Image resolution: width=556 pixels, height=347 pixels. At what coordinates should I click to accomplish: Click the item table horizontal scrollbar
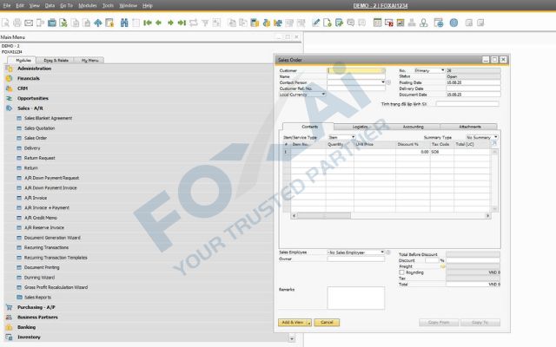pyautogui.click(x=324, y=216)
